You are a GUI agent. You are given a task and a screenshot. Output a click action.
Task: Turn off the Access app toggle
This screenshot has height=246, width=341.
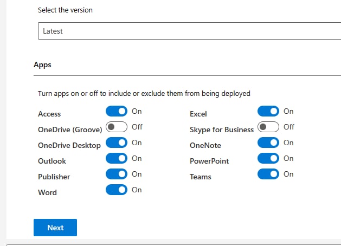tap(117, 111)
